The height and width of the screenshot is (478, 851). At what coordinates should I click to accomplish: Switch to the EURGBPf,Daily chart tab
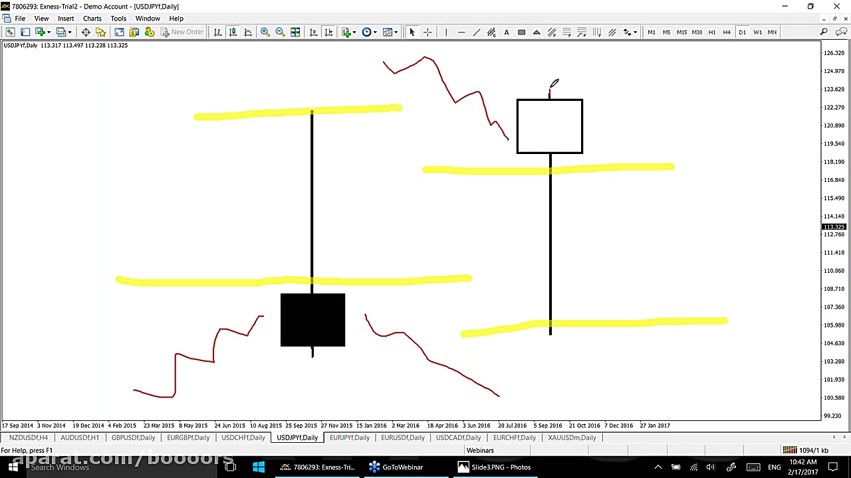click(x=188, y=438)
